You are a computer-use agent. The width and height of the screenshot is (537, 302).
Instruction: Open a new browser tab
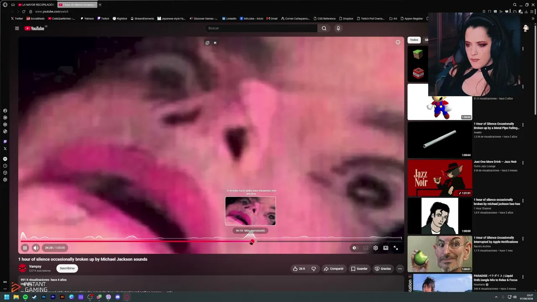tap(100, 5)
